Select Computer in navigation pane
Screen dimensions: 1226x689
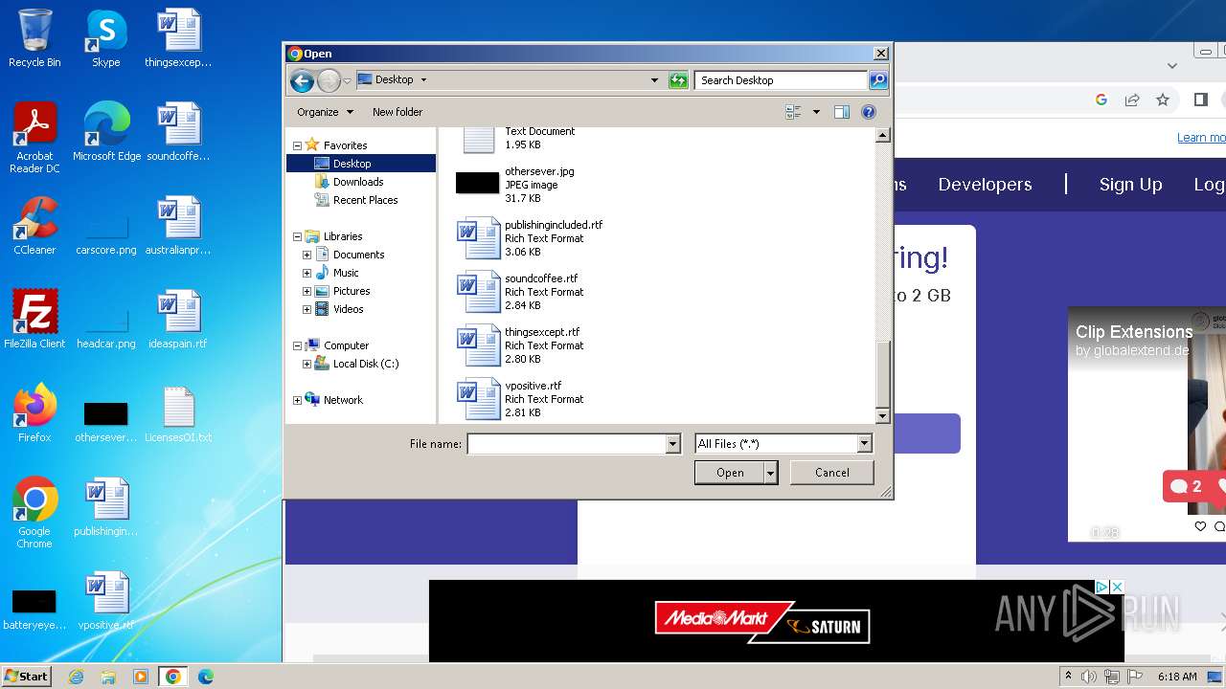346,345
